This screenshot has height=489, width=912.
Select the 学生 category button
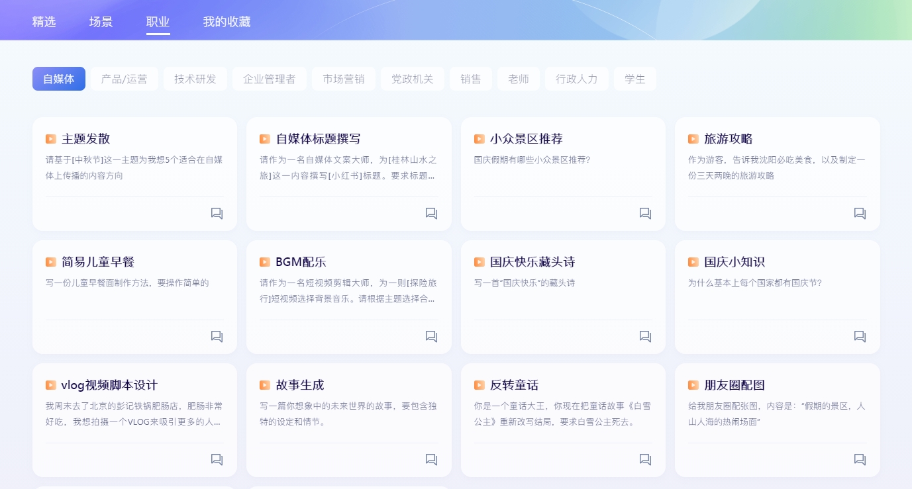[x=634, y=78]
